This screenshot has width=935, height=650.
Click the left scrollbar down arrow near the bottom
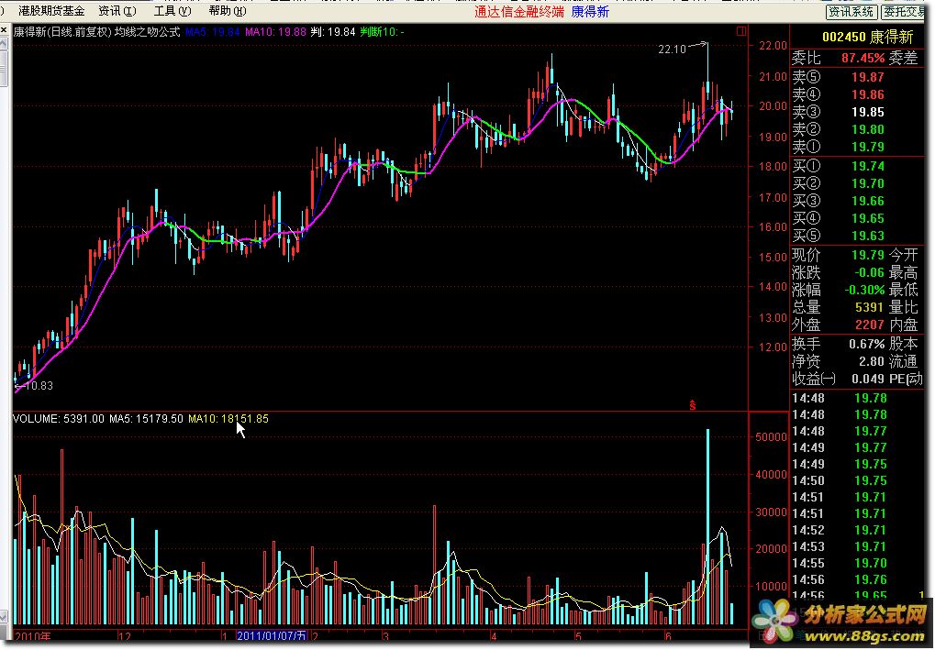point(4,616)
